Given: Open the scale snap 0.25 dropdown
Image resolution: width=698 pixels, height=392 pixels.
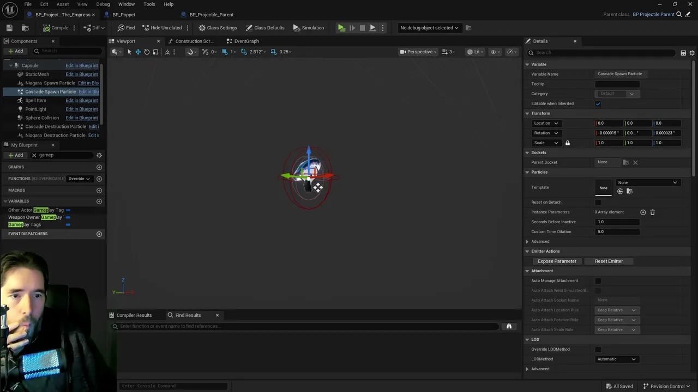Looking at the screenshot, I should point(285,52).
